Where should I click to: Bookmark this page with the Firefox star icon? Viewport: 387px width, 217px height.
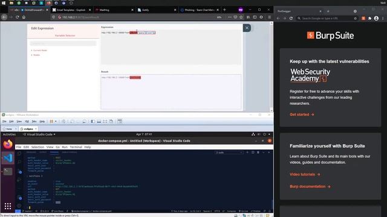click(241, 17)
